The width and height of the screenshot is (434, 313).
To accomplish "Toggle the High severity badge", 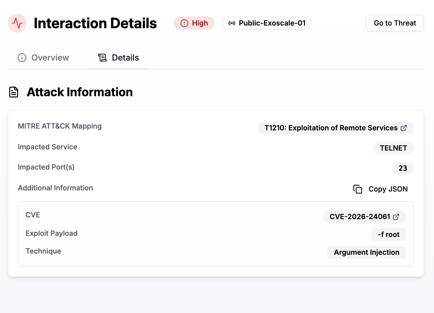I will (x=194, y=23).
